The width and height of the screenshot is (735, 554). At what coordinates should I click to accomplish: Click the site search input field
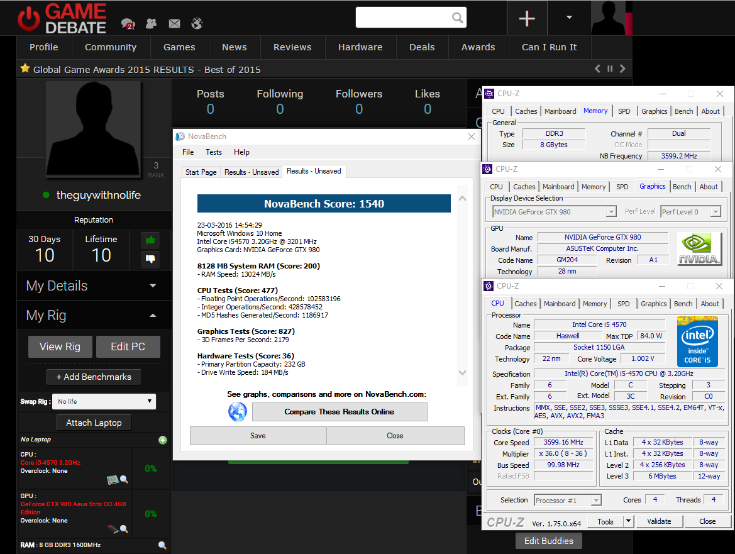point(404,18)
